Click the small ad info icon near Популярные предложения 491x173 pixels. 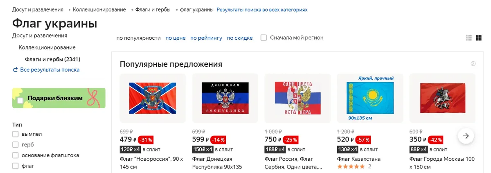tap(473, 64)
